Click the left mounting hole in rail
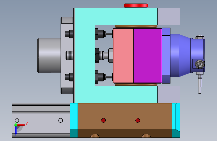This screenshot has width=217, height=141. (x=17, y=120)
